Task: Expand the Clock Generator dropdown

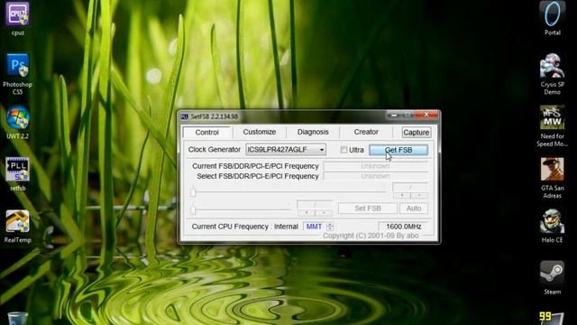Action: (x=321, y=150)
